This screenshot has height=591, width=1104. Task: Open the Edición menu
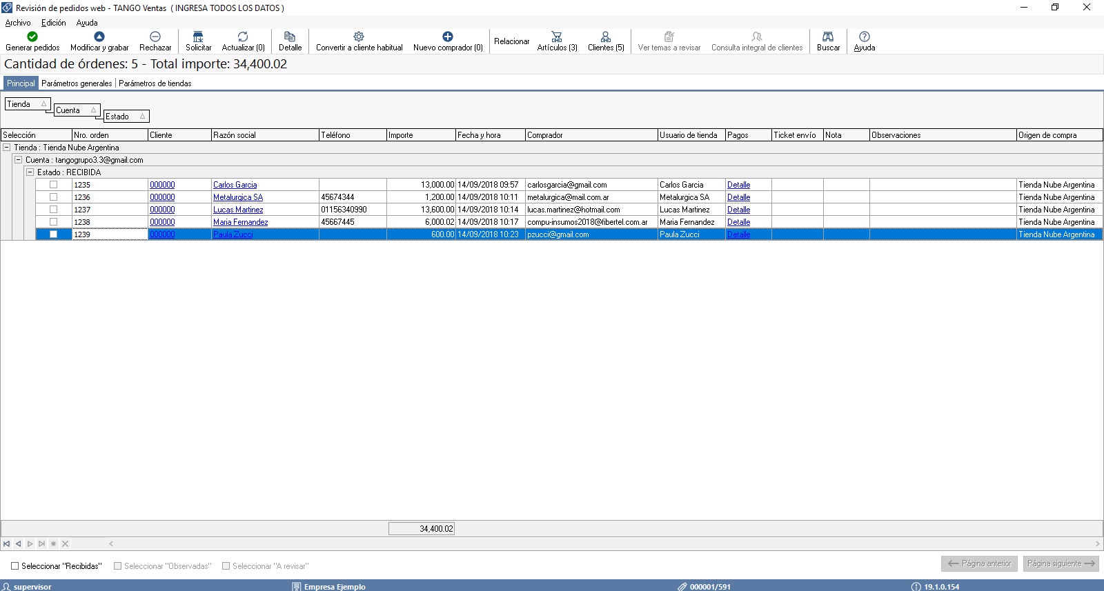coord(54,23)
